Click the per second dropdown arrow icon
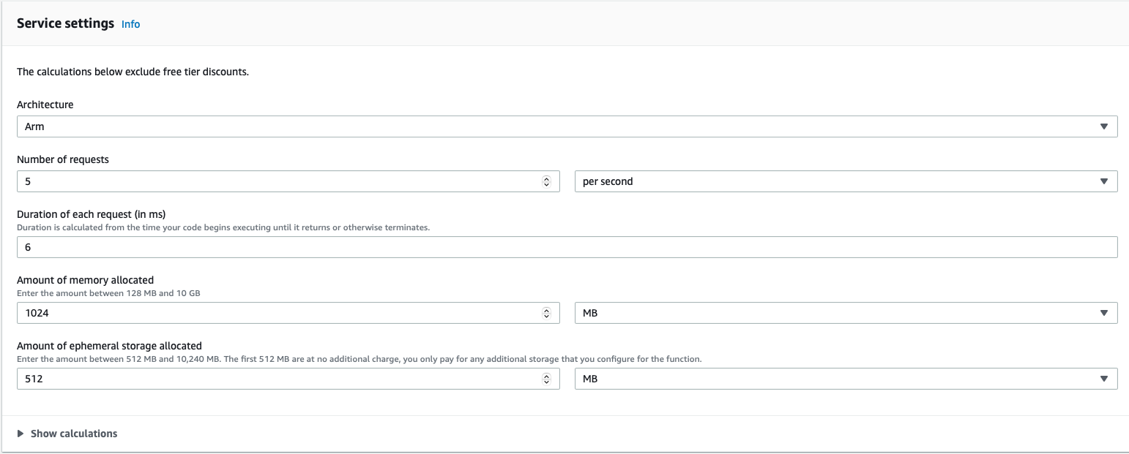This screenshot has width=1129, height=454. [x=1105, y=181]
